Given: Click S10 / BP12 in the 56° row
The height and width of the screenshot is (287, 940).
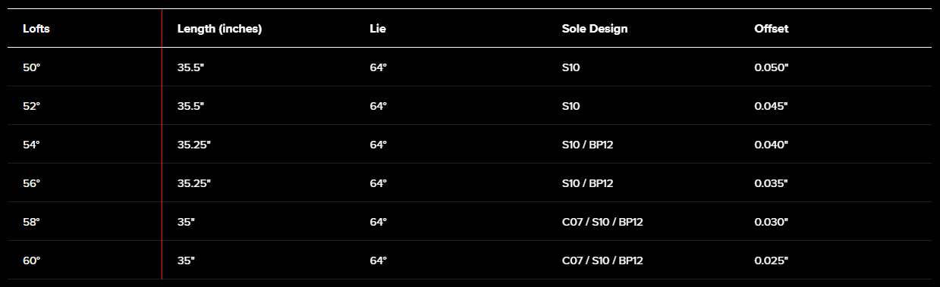Looking at the screenshot, I should [587, 183].
